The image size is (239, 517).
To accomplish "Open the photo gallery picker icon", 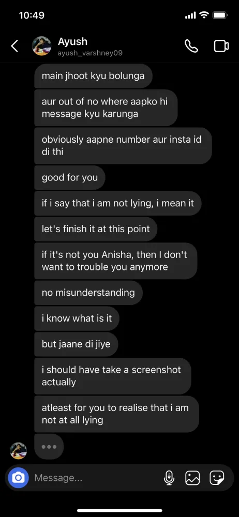I will tap(192, 477).
